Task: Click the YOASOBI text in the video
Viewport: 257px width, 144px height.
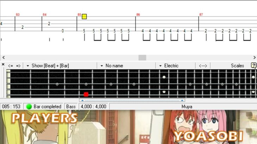Action: (208, 136)
